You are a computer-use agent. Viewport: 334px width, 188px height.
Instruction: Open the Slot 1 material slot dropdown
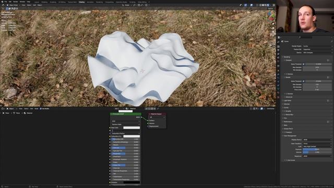pos(120,109)
